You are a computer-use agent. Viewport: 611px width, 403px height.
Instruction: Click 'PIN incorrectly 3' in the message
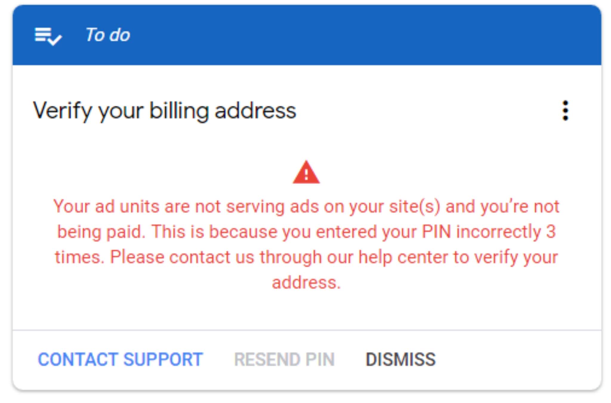[489, 232]
